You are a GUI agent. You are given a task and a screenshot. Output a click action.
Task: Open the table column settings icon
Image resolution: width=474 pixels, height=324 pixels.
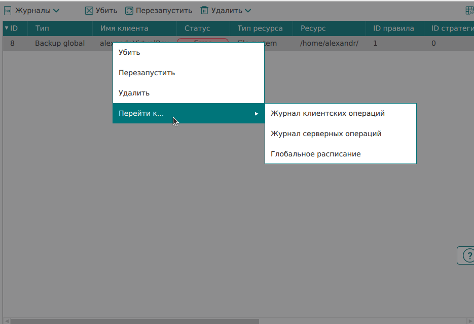pyautogui.click(x=469, y=10)
